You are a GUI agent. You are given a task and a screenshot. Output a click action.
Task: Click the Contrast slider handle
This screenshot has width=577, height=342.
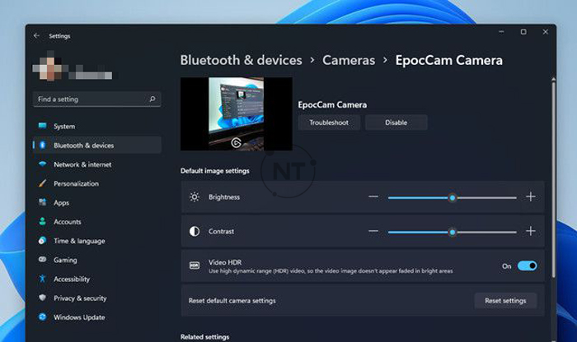(x=453, y=232)
